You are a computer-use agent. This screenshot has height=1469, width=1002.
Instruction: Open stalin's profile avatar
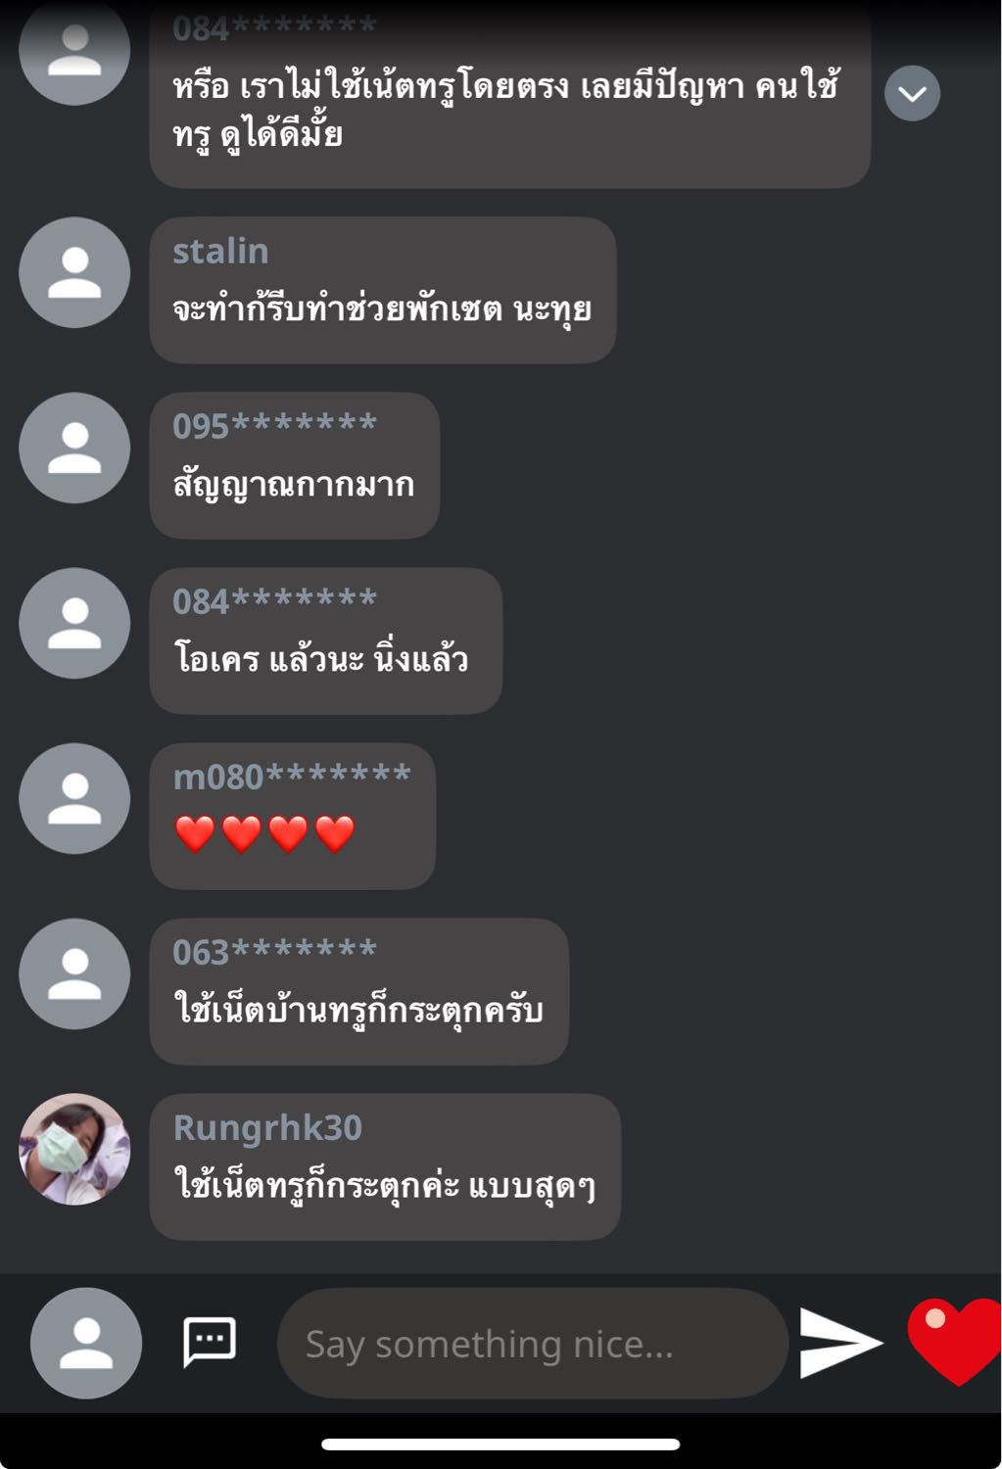pyautogui.click(x=74, y=272)
